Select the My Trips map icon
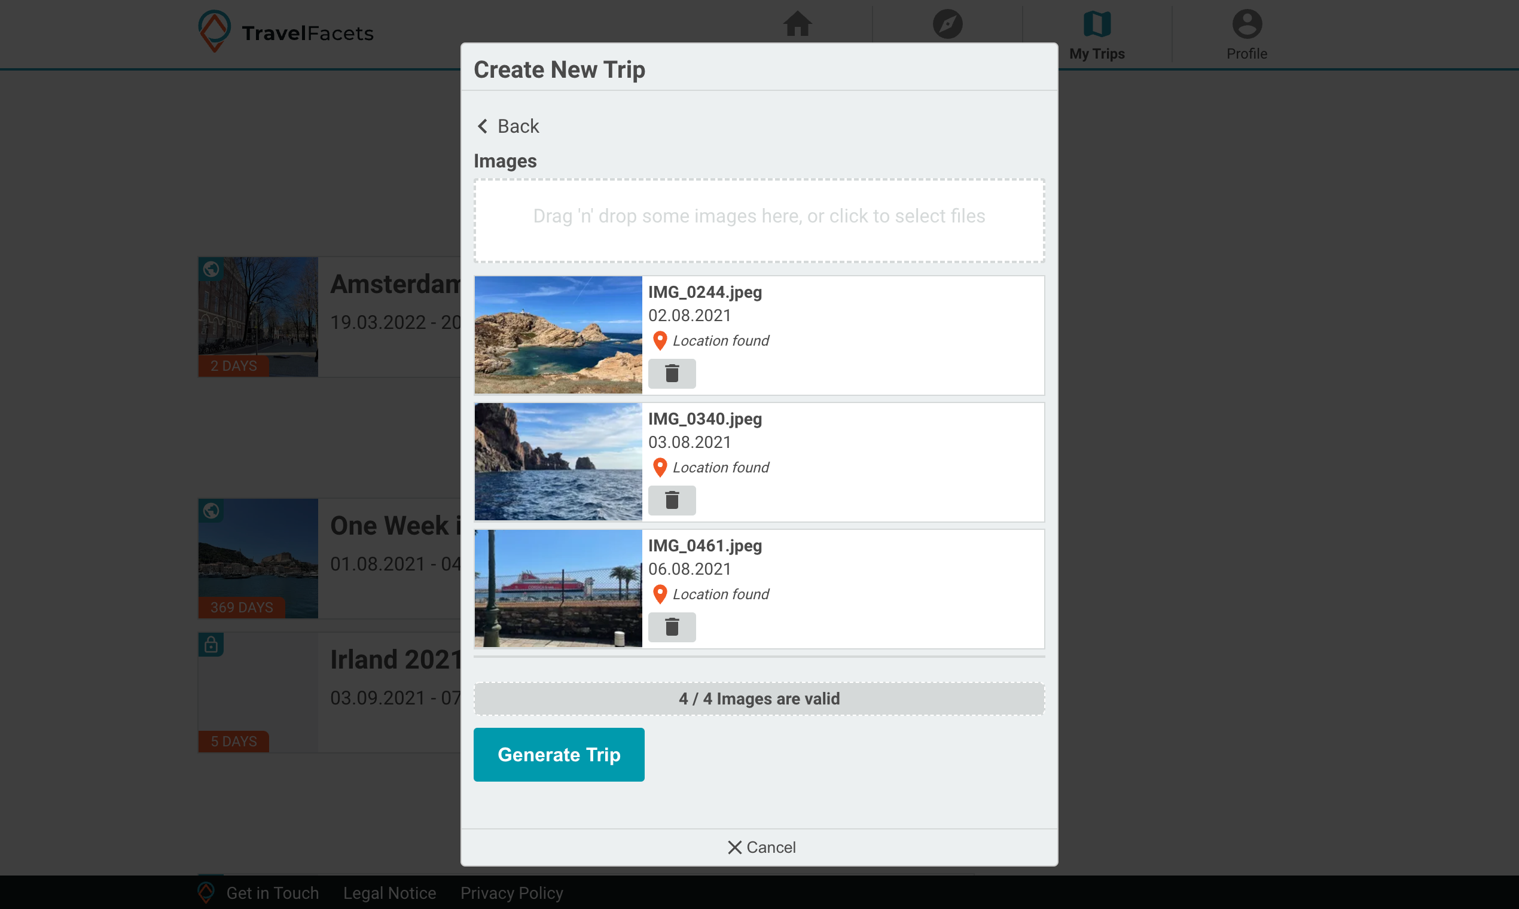This screenshot has width=1519, height=909. coord(1096,25)
